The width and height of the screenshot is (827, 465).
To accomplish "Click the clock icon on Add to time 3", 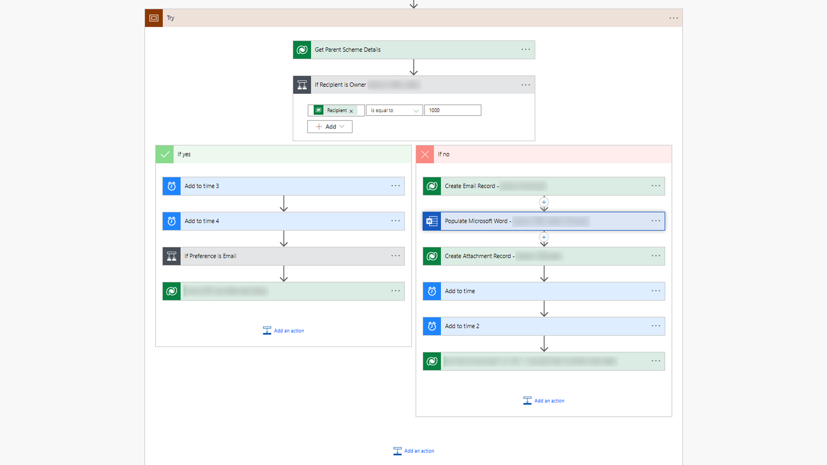I will click(x=171, y=186).
